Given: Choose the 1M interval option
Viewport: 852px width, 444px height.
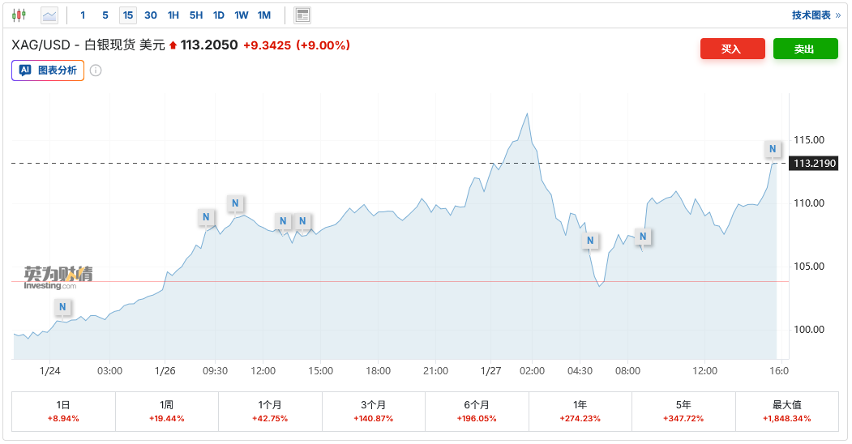Looking at the screenshot, I should (264, 15).
